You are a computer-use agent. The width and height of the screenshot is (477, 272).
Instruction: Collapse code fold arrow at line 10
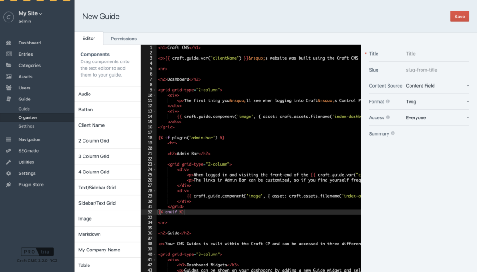155,95
